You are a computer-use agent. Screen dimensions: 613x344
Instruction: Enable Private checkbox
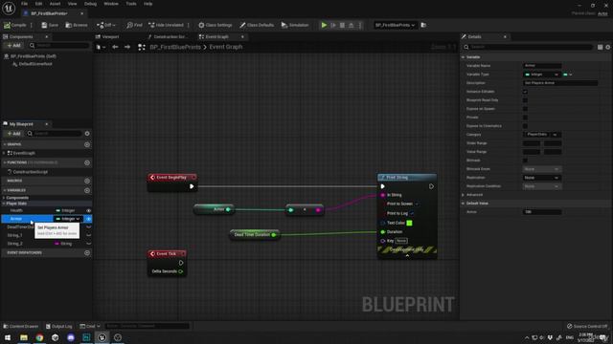[x=525, y=118]
